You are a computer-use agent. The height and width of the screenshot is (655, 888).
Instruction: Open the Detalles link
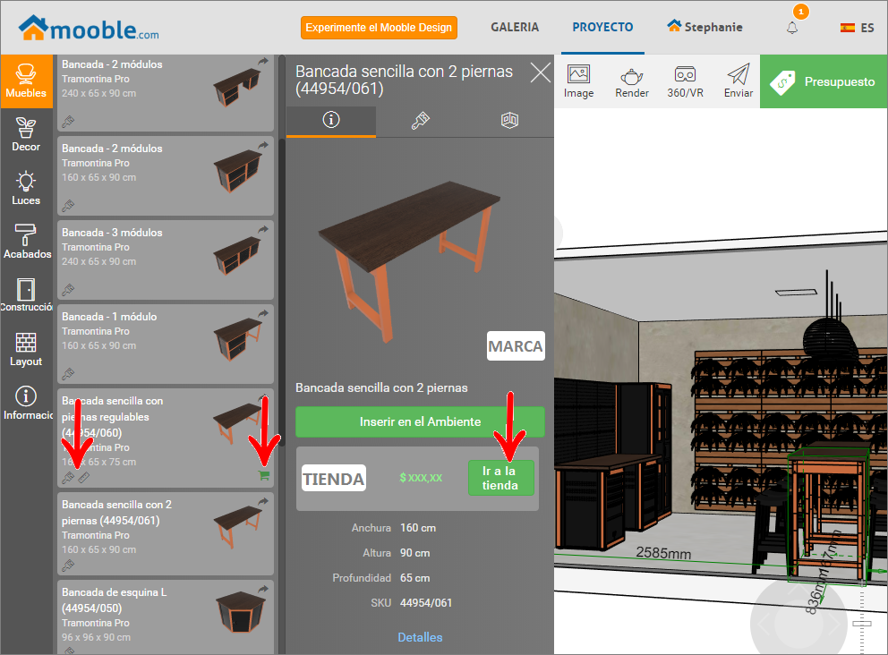coord(420,637)
